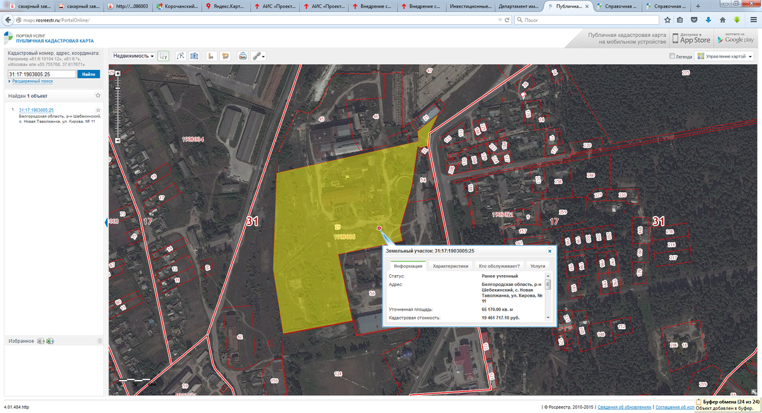Bookmark this page with the star
The image size is (762, 413).
pos(667,20)
